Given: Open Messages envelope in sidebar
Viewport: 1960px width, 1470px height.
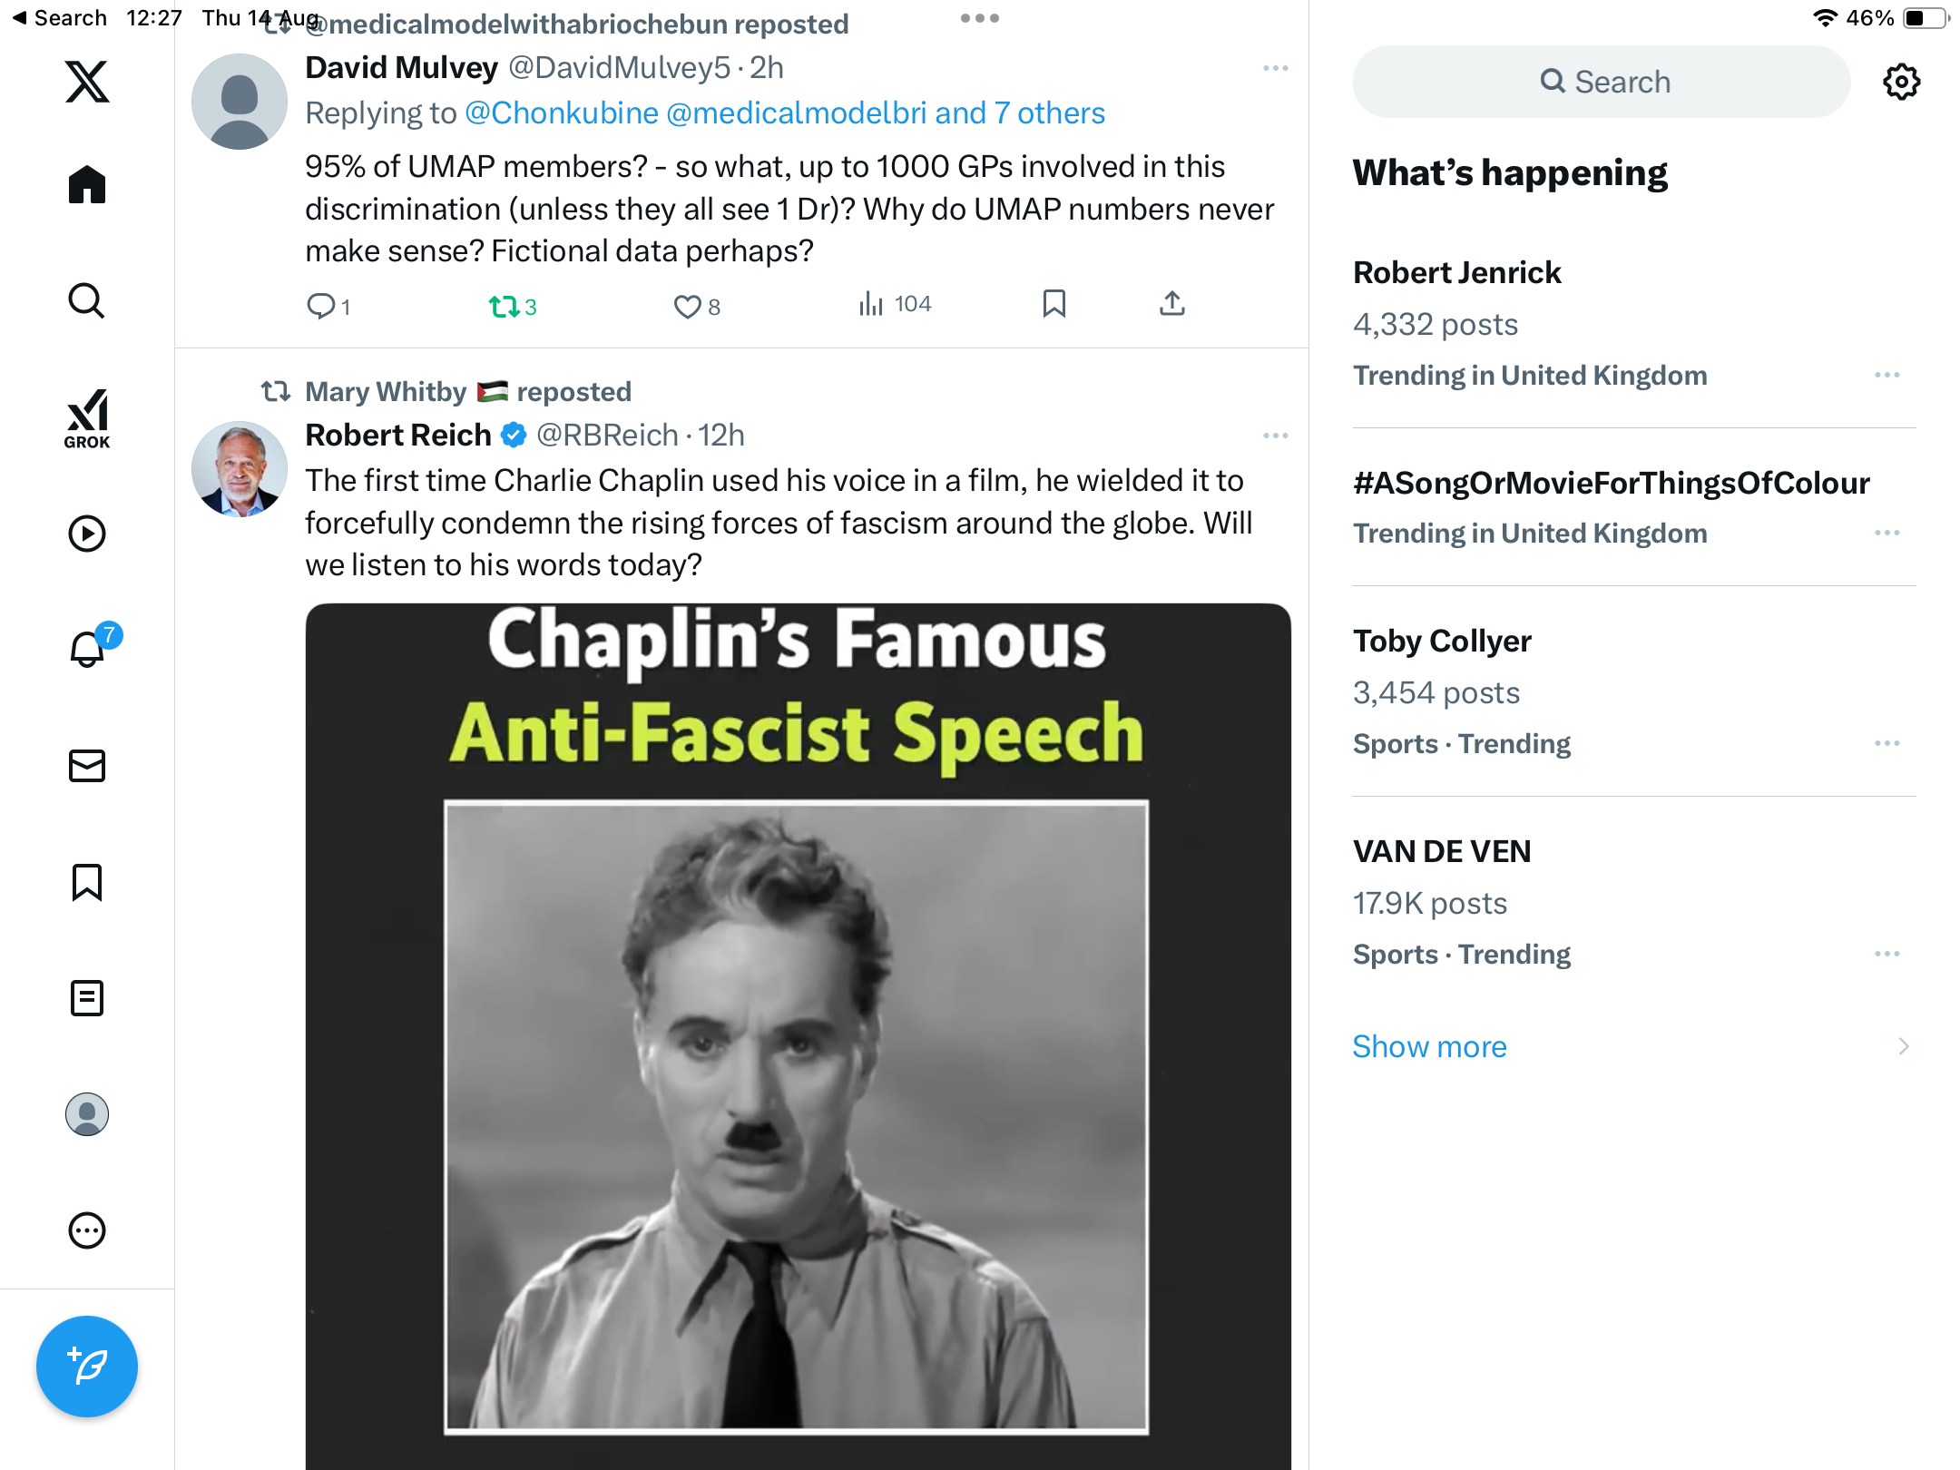Looking at the screenshot, I should [x=87, y=766].
